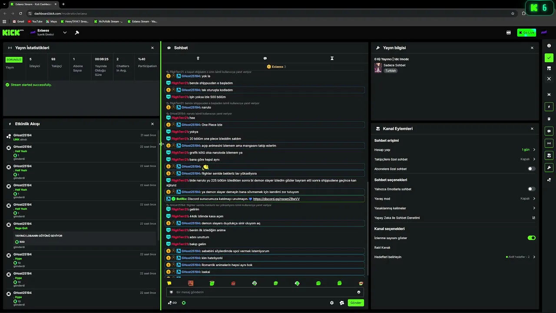Close the Yayın İstatistikleri panel
The height and width of the screenshot is (313, 556).
tap(152, 48)
